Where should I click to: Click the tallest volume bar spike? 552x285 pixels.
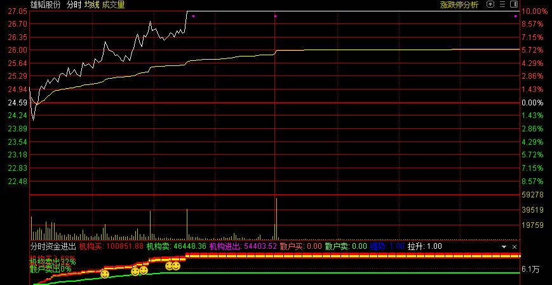pos(276,216)
